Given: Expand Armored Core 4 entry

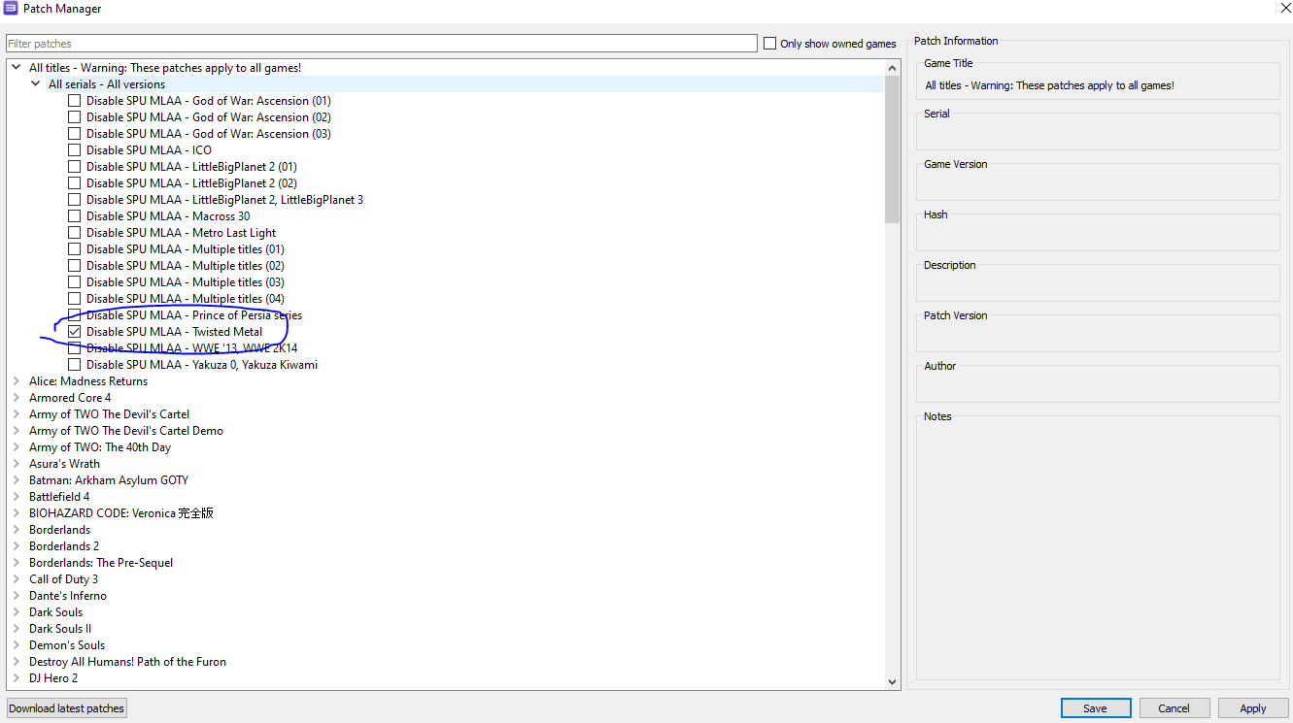Looking at the screenshot, I should click(x=17, y=398).
